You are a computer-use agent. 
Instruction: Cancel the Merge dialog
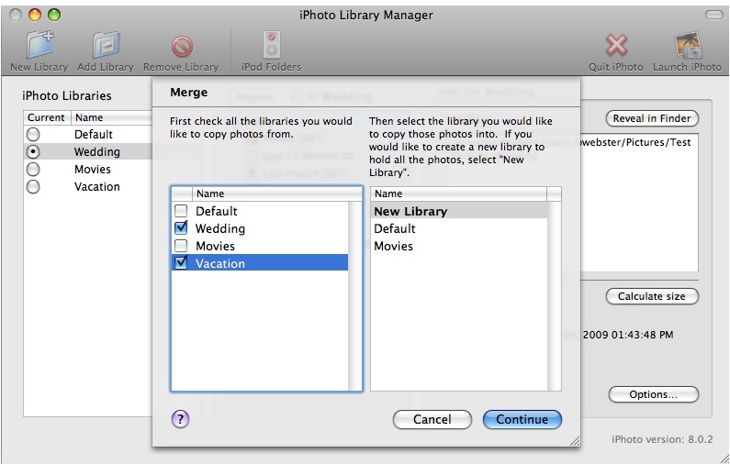[432, 419]
